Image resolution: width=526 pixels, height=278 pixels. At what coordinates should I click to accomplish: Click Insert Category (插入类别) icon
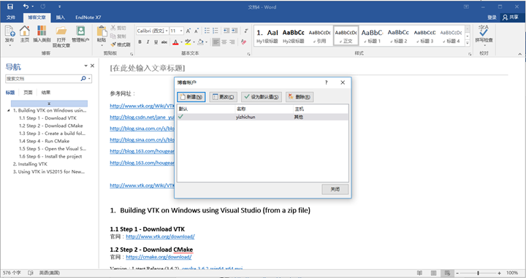point(42,31)
